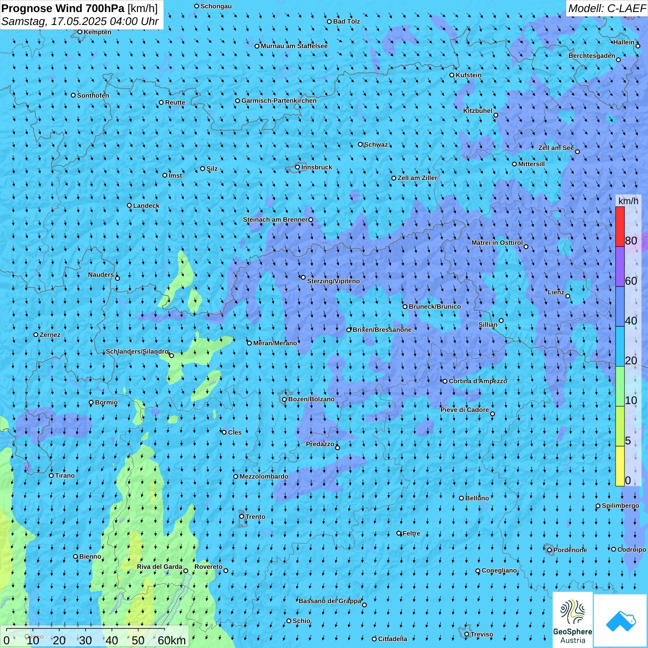The width and height of the screenshot is (648, 648).
Task: Click the Tirano location dot
Action: (51, 475)
